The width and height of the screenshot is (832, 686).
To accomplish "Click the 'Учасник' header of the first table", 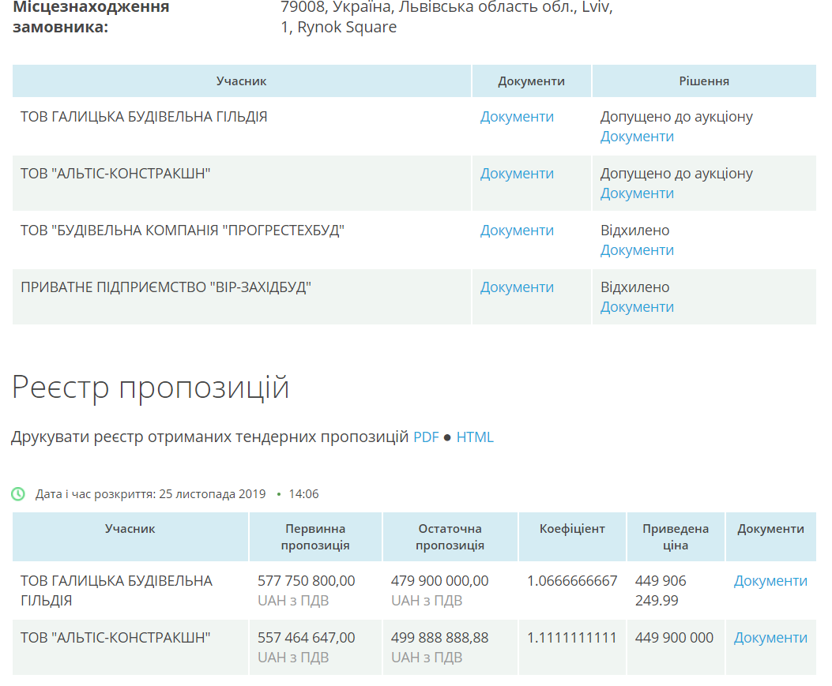I will point(242,81).
